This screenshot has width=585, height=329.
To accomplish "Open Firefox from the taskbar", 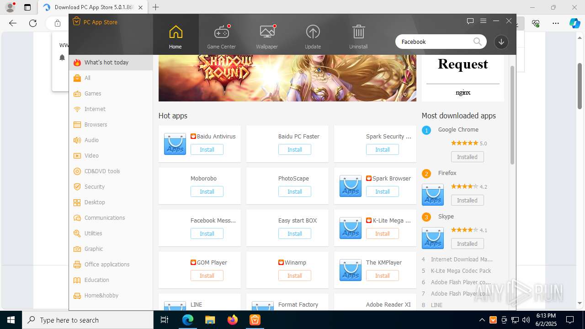I will coord(233,320).
